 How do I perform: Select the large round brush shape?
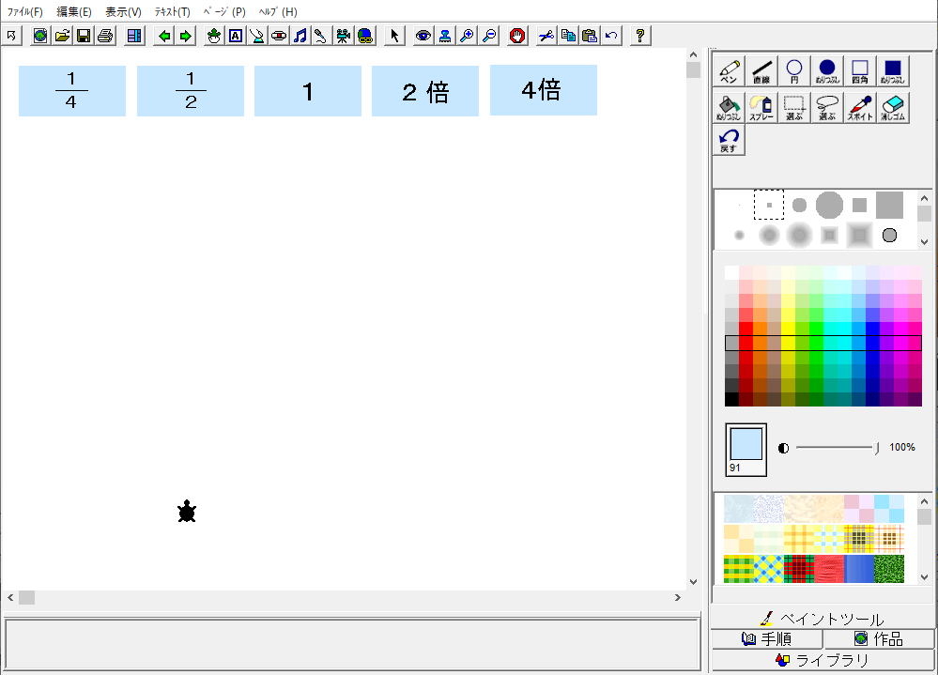click(x=829, y=205)
